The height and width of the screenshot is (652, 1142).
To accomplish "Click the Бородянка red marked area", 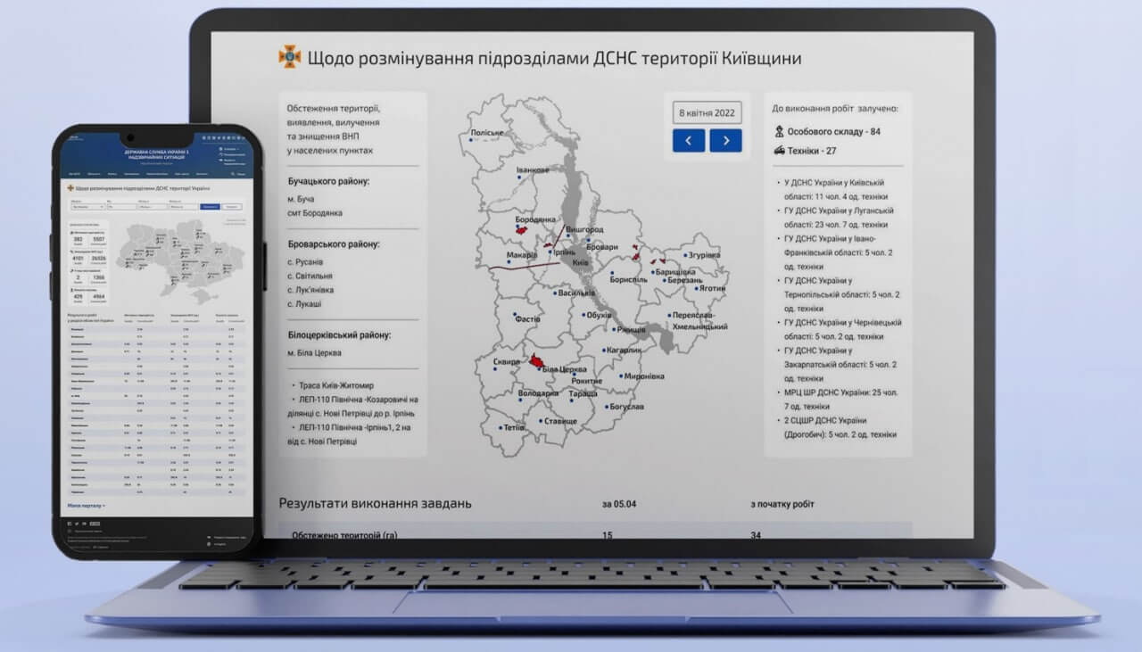I will [x=518, y=229].
